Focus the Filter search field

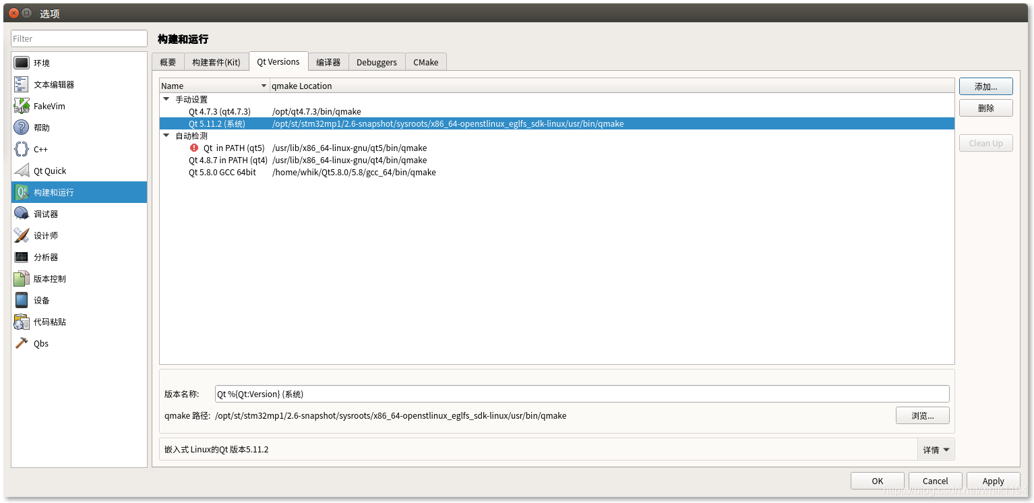point(80,38)
